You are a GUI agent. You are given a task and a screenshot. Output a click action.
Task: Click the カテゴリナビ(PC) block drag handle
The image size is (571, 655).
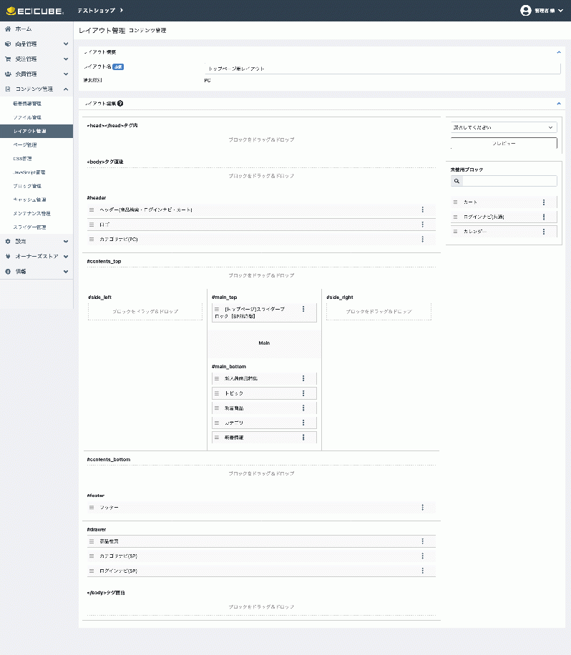click(x=92, y=240)
